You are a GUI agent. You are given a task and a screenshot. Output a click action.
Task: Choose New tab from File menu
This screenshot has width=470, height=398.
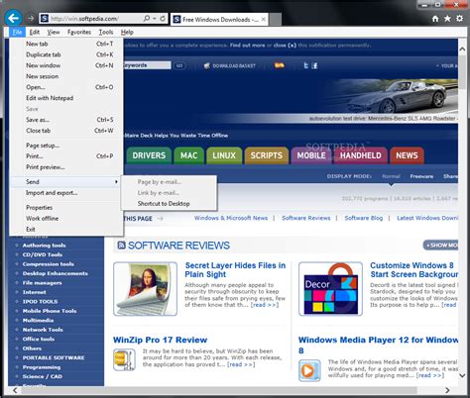click(x=66, y=44)
